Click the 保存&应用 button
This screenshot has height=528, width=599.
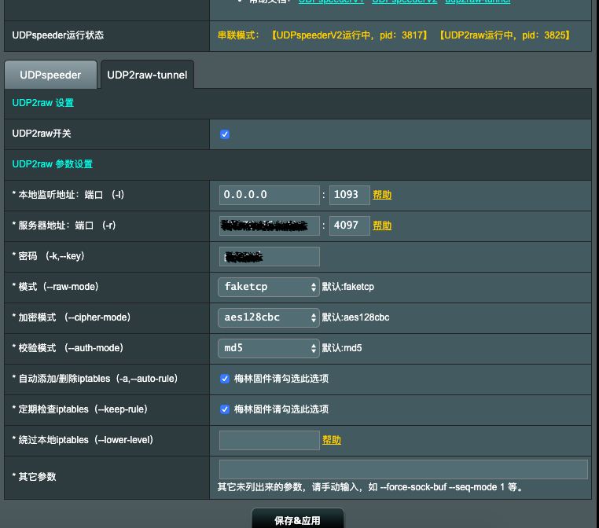pos(298,519)
